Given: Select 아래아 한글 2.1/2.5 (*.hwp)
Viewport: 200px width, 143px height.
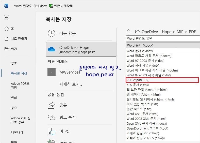Looking at the screenshot, I should coord(145,138).
